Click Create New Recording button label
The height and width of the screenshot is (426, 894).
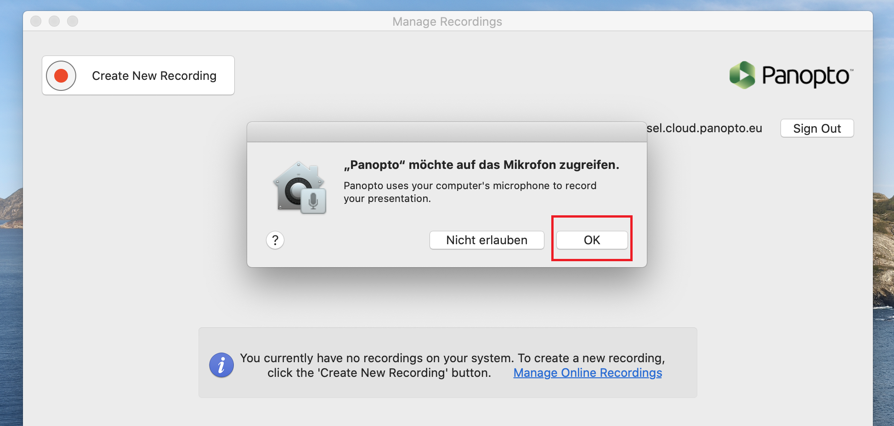coord(154,76)
